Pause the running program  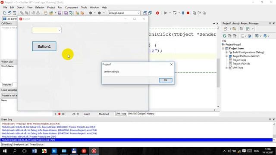click(183, 13)
